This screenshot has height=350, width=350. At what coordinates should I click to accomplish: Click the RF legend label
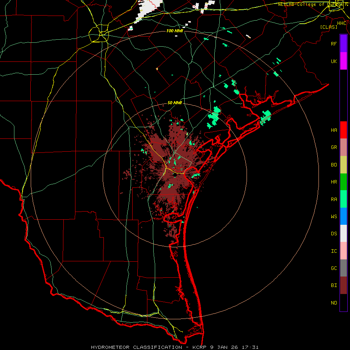334,44
